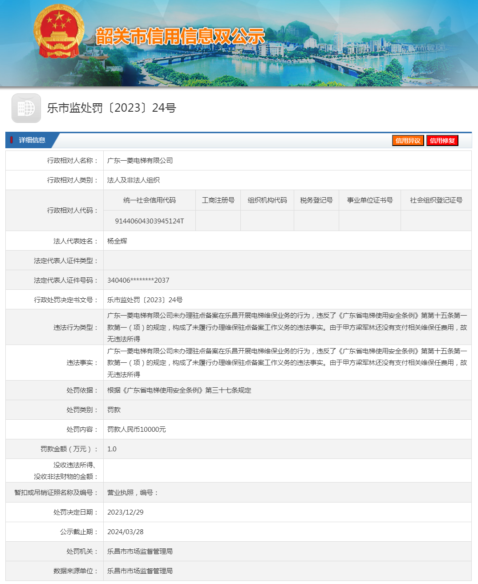The height and width of the screenshot is (584, 478).
Task: Click credit code 91440604303945124T
Action: click(150, 221)
